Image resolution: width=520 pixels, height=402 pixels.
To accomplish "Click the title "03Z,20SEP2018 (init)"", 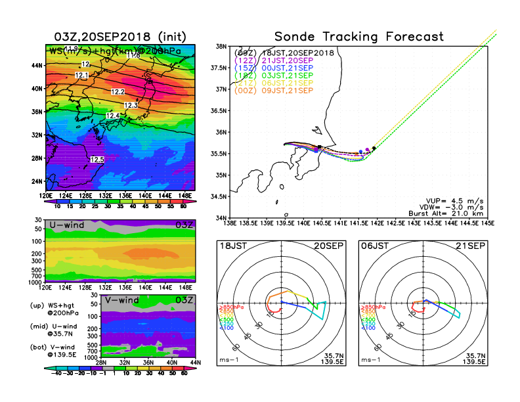I will pyautogui.click(x=120, y=37).
